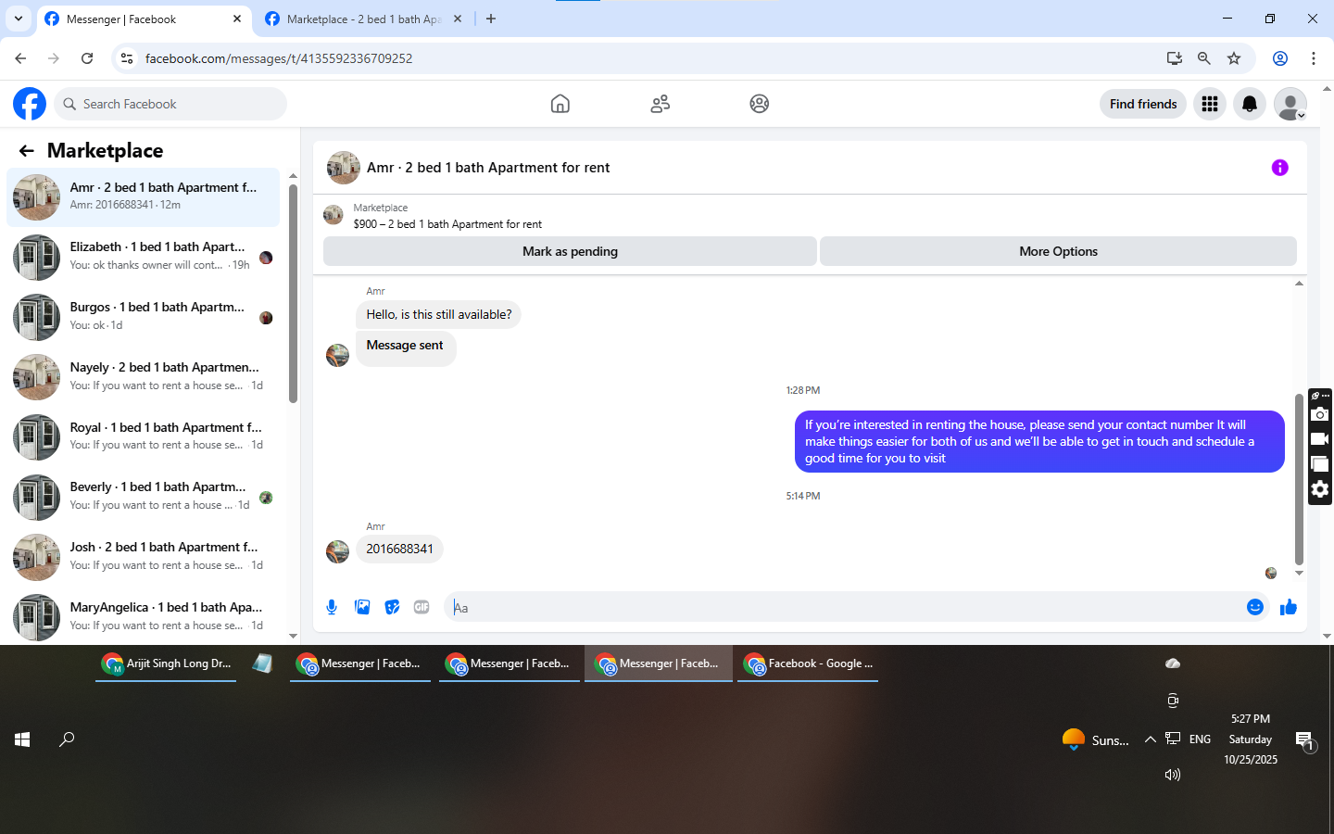Choose a GIF with the GIF icon
Screen dimensions: 1334x834
point(422,607)
